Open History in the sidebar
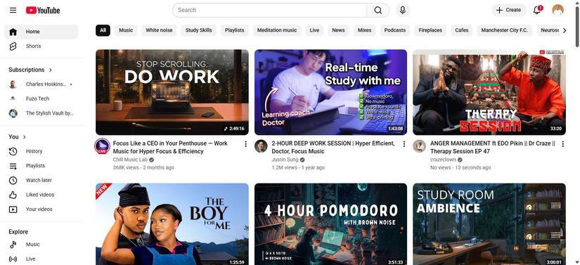 (41, 151)
